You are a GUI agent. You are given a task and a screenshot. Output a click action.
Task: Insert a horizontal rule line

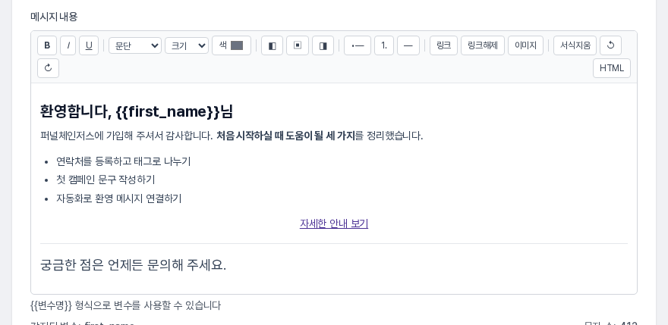[408, 45]
